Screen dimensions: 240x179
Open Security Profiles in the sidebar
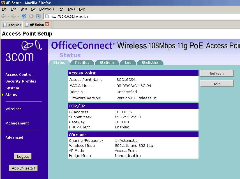[x=21, y=81]
